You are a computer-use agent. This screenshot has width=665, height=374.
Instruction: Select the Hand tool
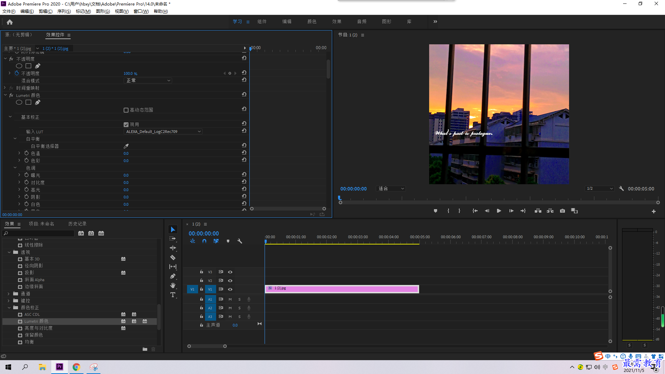tap(173, 285)
